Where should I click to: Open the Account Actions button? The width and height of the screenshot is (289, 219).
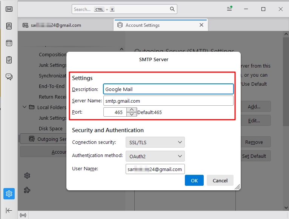(x=43, y=152)
